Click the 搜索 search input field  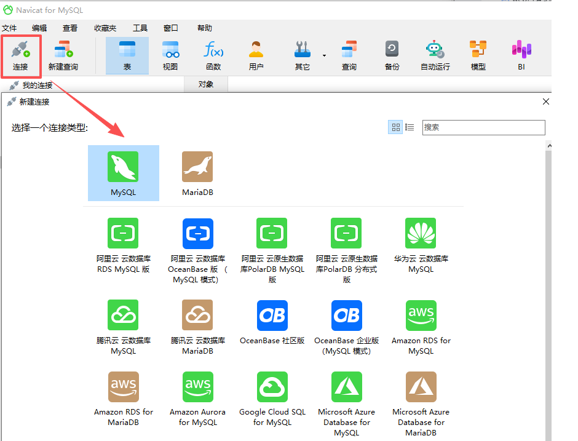point(483,127)
